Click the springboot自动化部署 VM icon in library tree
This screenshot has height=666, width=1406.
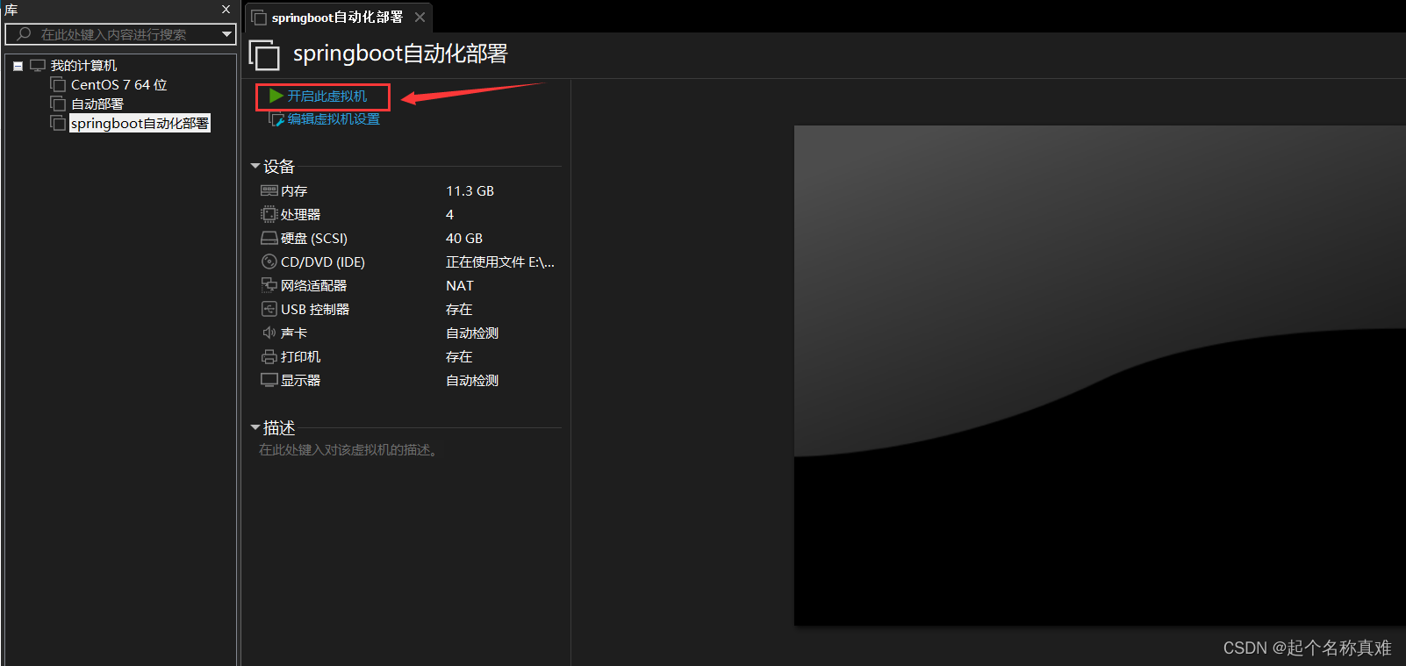tap(58, 123)
